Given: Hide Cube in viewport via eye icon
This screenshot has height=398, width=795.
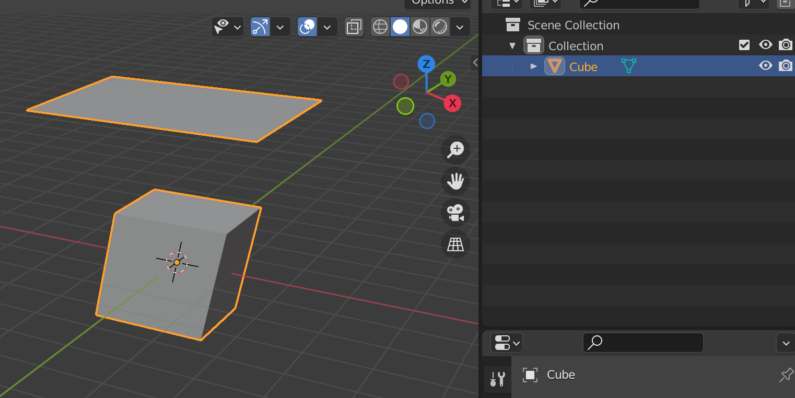Looking at the screenshot, I should point(765,66).
